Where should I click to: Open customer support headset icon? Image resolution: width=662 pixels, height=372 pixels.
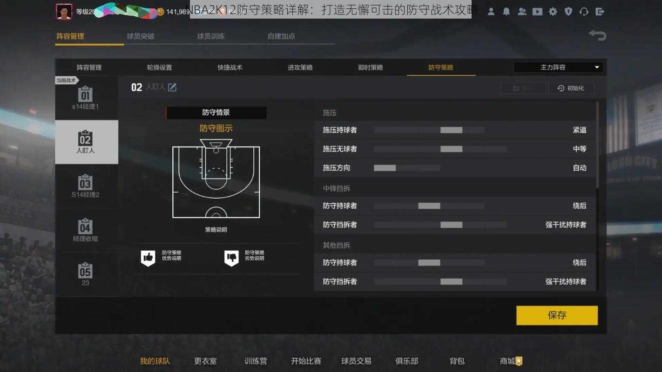tap(584, 12)
